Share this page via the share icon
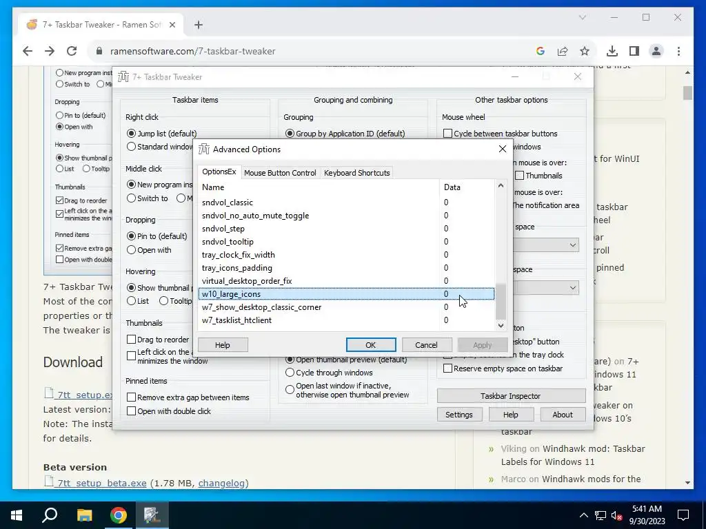 [x=563, y=51]
